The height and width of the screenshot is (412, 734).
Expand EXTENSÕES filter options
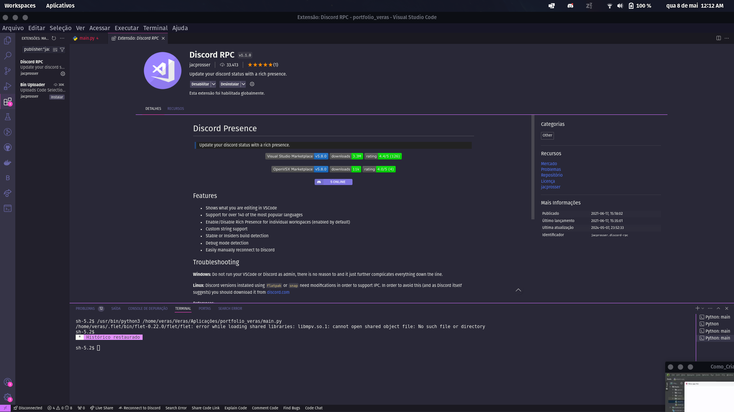63,49
